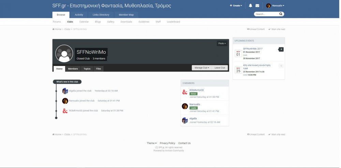Open the Naroualis user account menu
The height and width of the screenshot is (168, 341).
point(276,6)
